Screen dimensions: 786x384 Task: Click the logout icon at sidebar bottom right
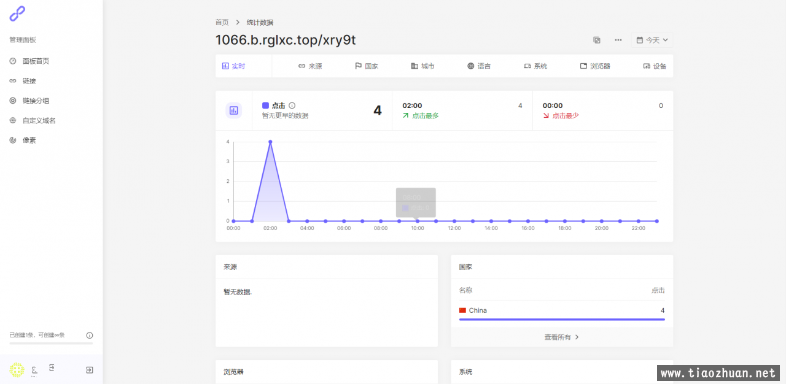coord(90,370)
